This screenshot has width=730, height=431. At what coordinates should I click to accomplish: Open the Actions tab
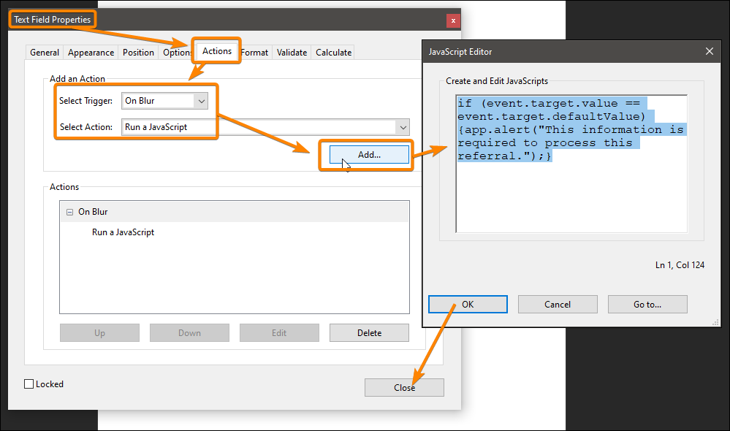(216, 51)
